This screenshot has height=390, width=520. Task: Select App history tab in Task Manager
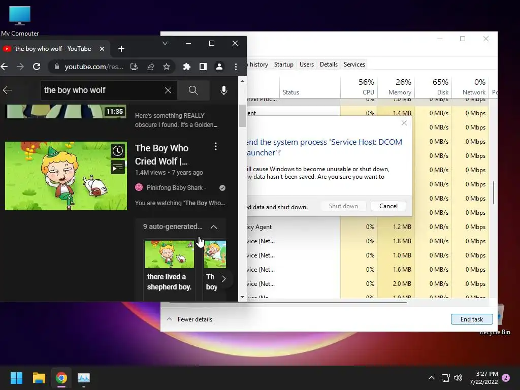click(258, 64)
